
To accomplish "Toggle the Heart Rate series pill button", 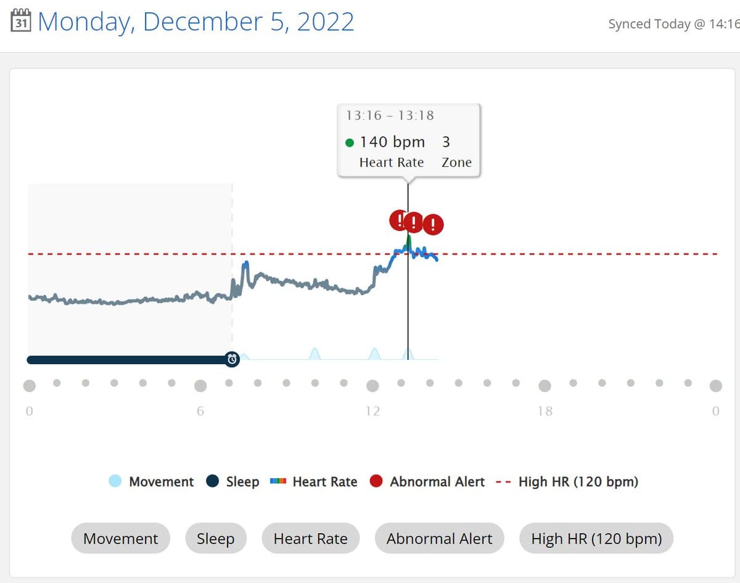I will (x=310, y=539).
